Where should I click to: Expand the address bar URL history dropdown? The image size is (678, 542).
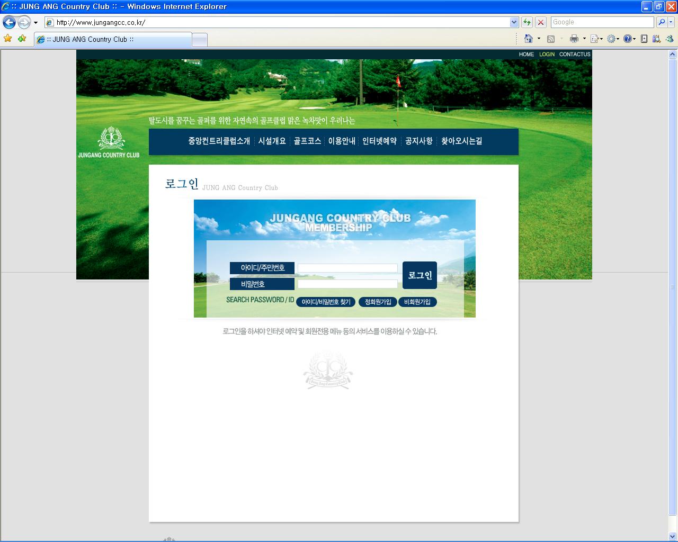[514, 22]
